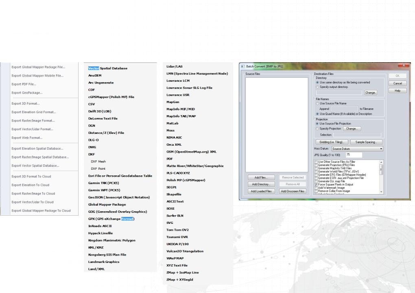Choose Export Vector Spatial Database...
This screenshot has width=415, height=293.
click(x=35, y=166)
